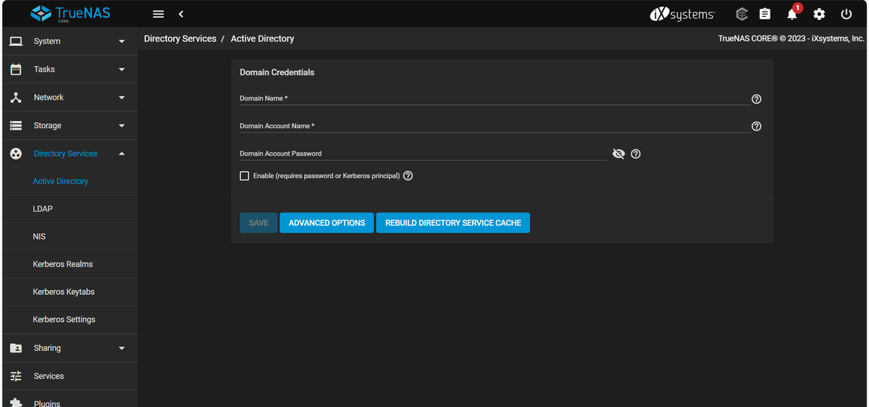Focus the Domain Account Name field
This screenshot has height=407, width=869.
pos(495,126)
